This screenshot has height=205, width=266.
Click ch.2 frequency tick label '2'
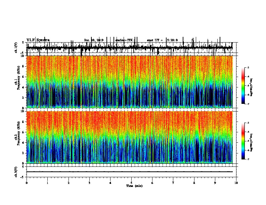click(x=23, y=153)
